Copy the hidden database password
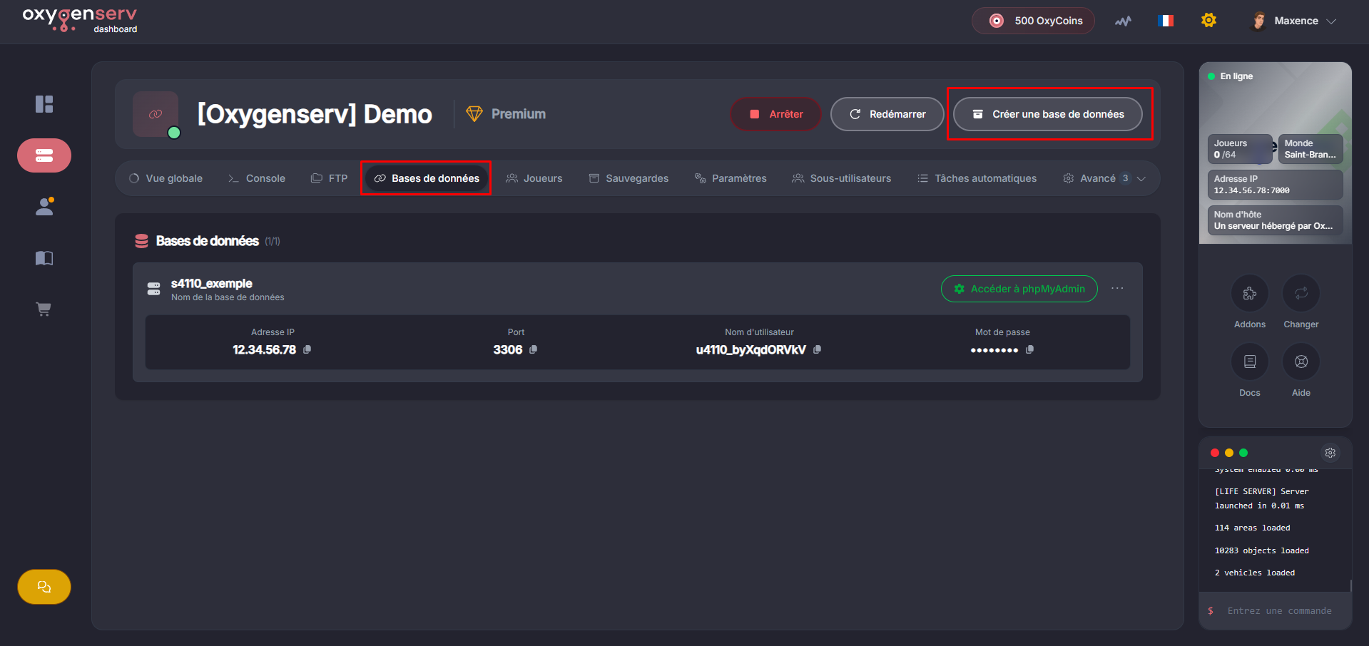 pos(1029,349)
